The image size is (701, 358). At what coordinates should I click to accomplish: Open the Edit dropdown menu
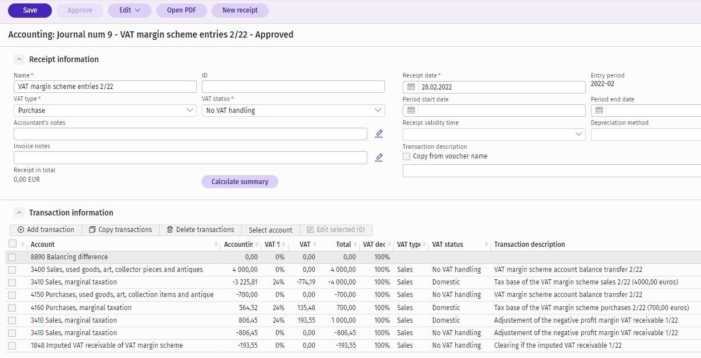pyautogui.click(x=129, y=10)
